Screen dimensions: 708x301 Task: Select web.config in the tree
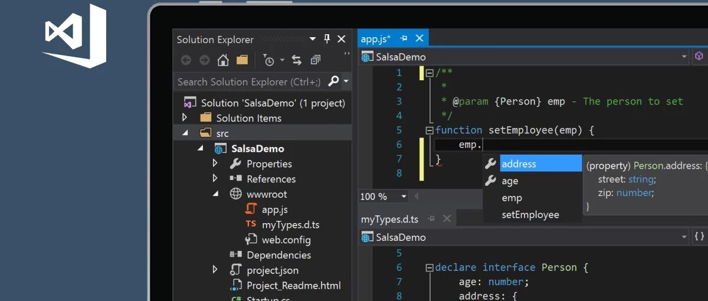(x=286, y=240)
